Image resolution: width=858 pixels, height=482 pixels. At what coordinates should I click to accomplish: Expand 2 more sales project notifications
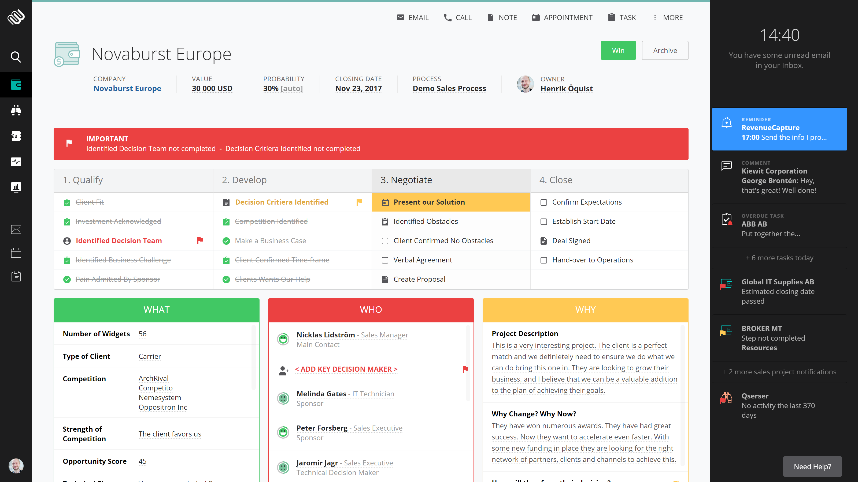(779, 372)
